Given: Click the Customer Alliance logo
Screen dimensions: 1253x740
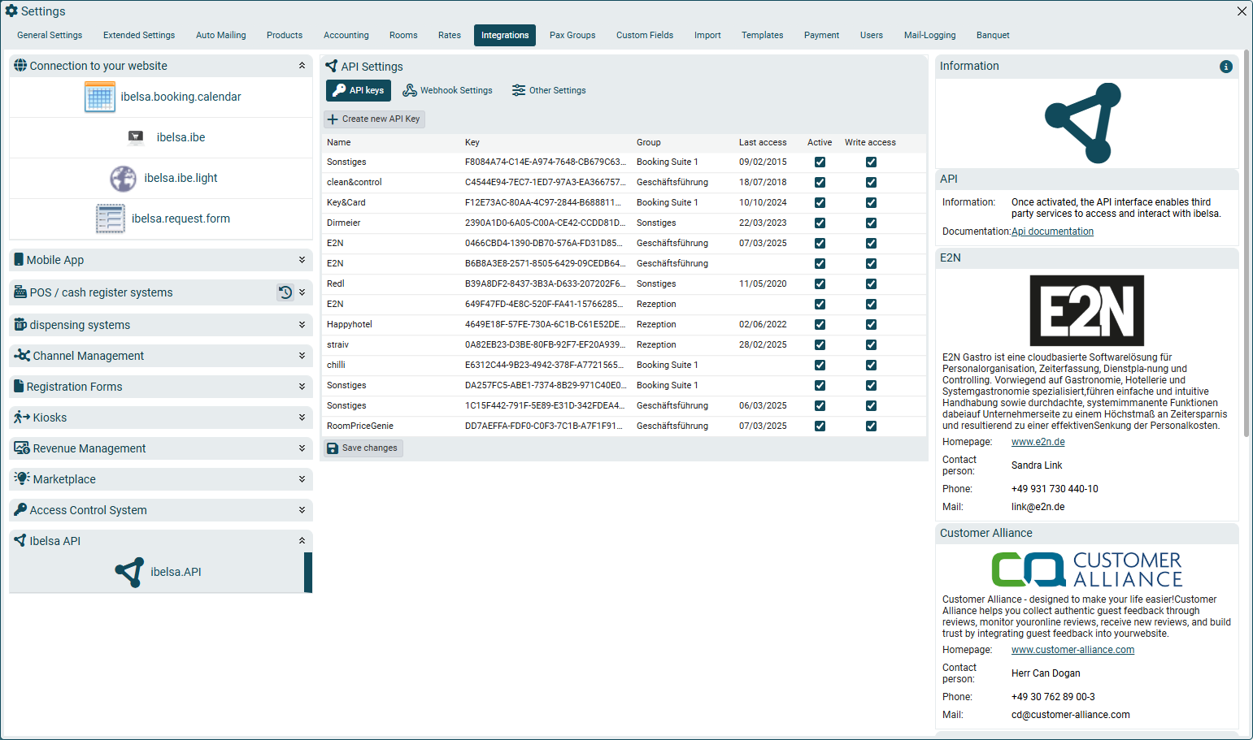Looking at the screenshot, I should pyautogui.click(x=1087, y=569).
